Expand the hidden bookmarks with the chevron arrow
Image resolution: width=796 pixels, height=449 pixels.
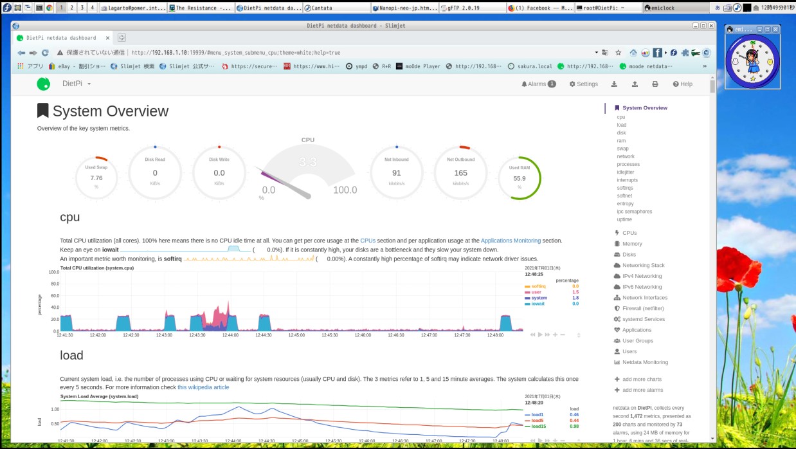coord(703,66)
